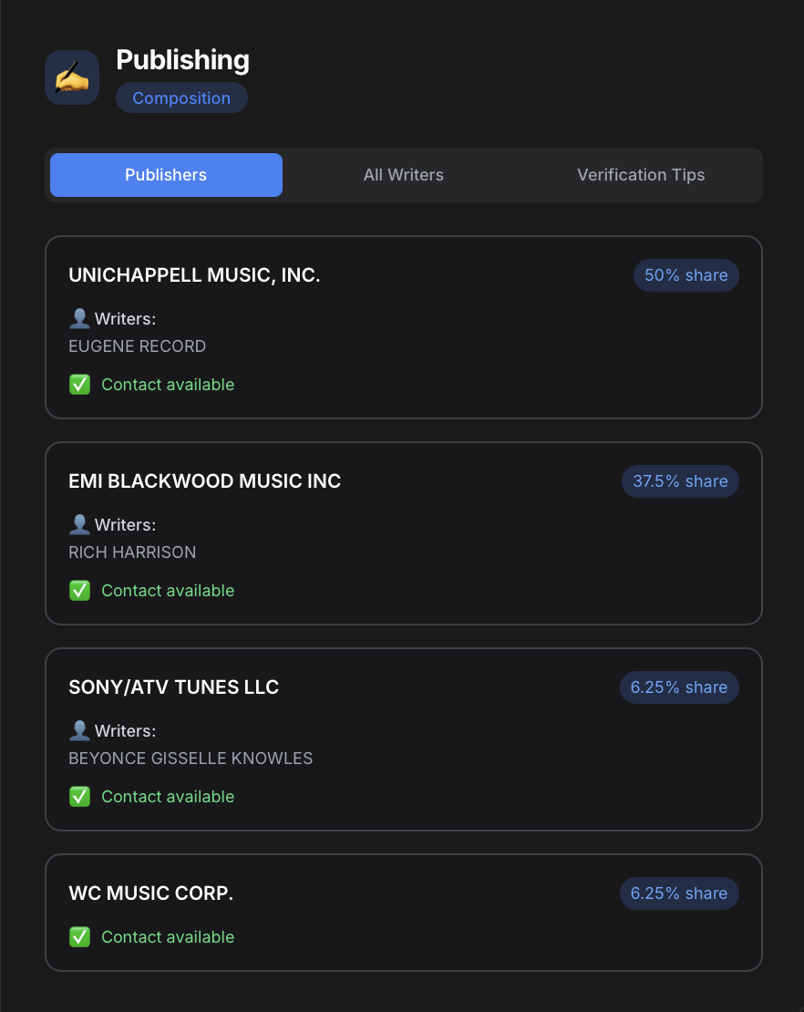
Task: Toggle UNICHAPPELL's contact availability status
Action: click(150, 385)
